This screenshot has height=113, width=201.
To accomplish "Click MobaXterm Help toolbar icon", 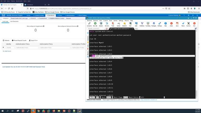I will coord(166,24).
